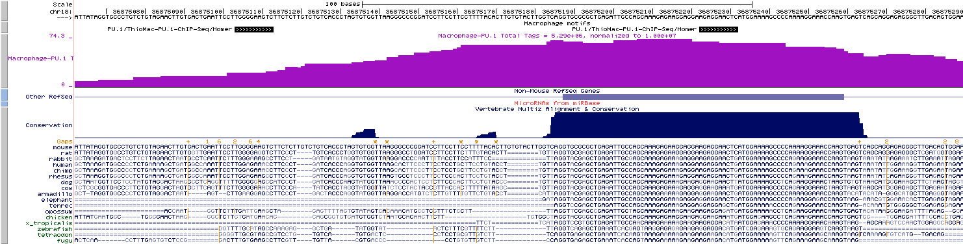Click the tall grey Conservation track side bar

click(3, 175)
